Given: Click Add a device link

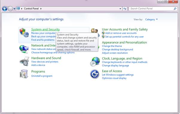Looking at the screenshot, I should [38, 65].
